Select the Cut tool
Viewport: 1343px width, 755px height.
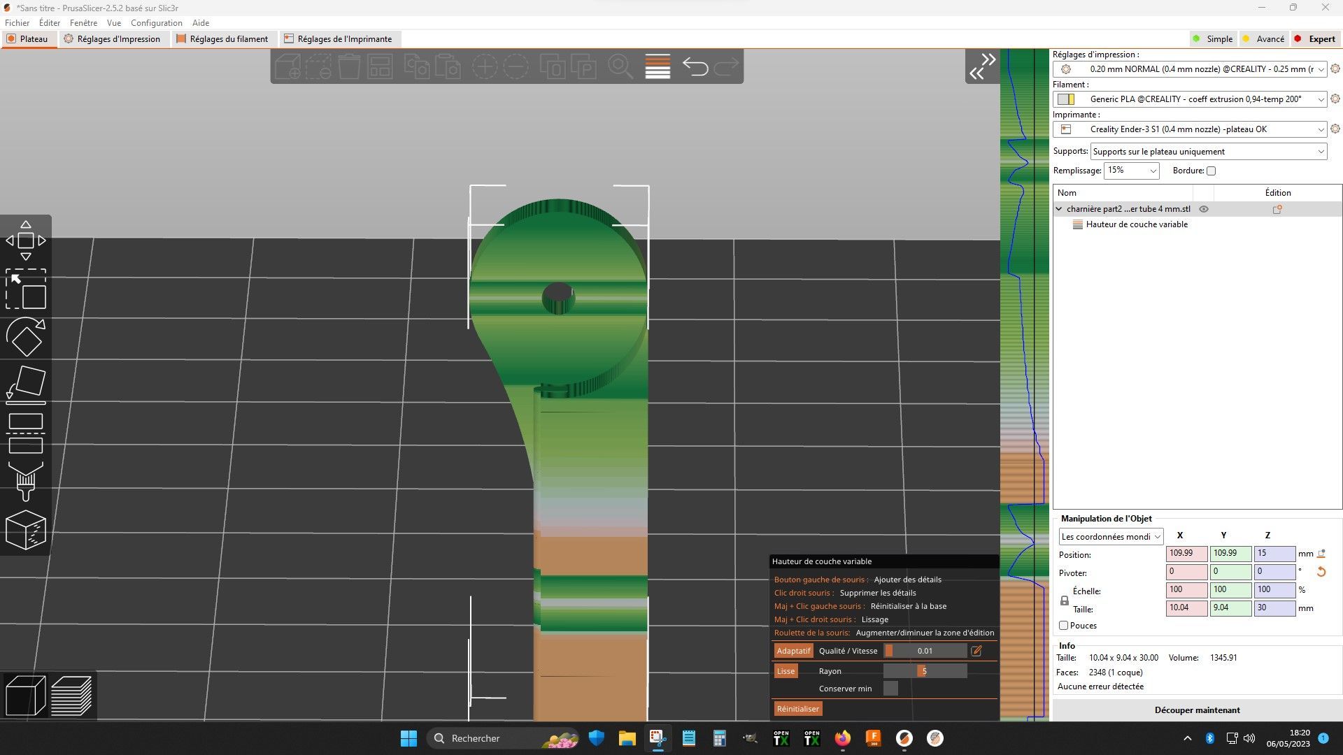coord(26,433)
